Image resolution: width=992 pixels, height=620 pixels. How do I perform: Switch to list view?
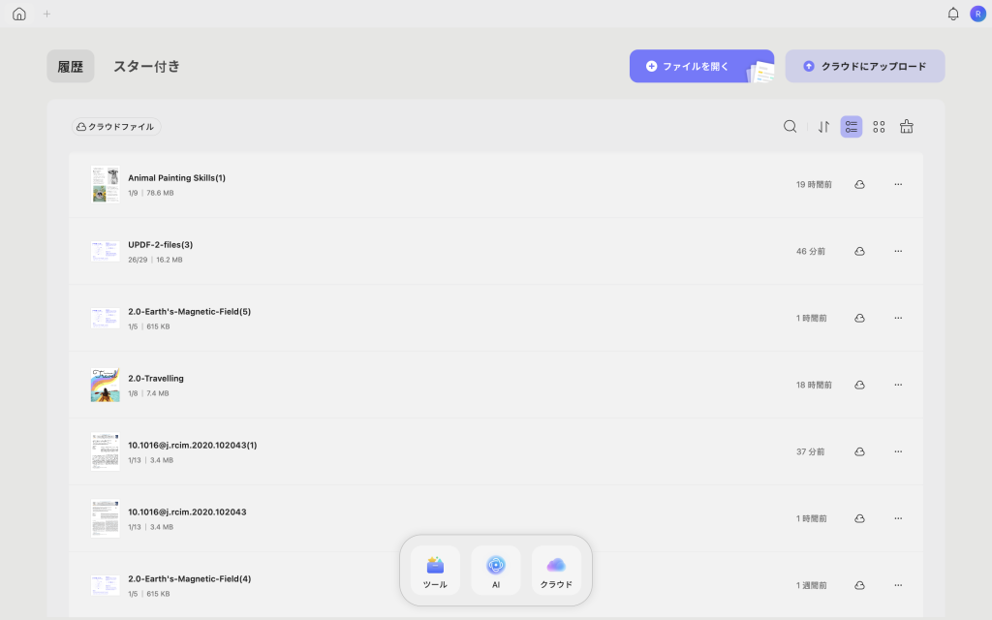pyautogui.click(x=851, y=127)
